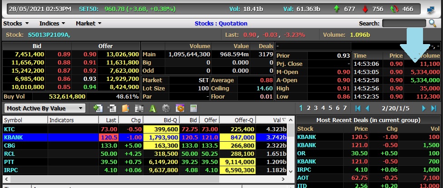Open the orange notebook icon in toolbar

coord(125,108)
